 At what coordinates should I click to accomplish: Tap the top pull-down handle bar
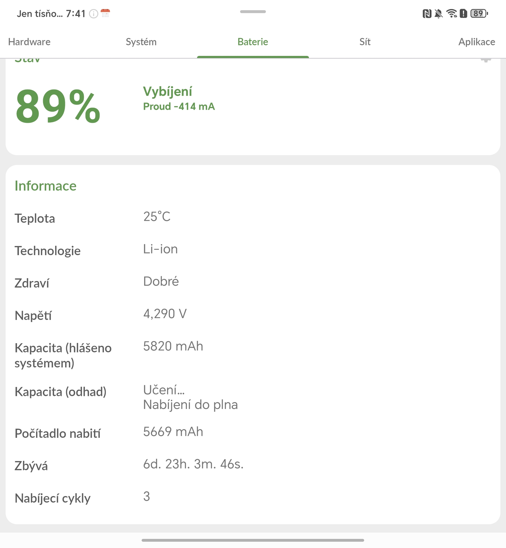[253, 12]
